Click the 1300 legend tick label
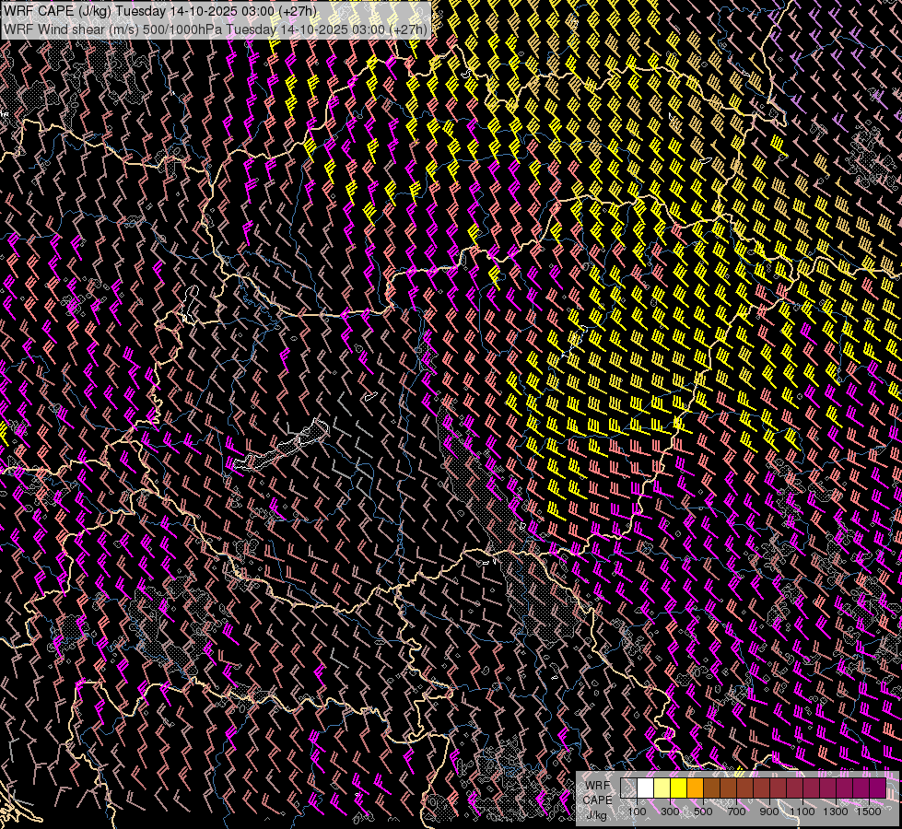The image size is (902, 829). [836, 811]
